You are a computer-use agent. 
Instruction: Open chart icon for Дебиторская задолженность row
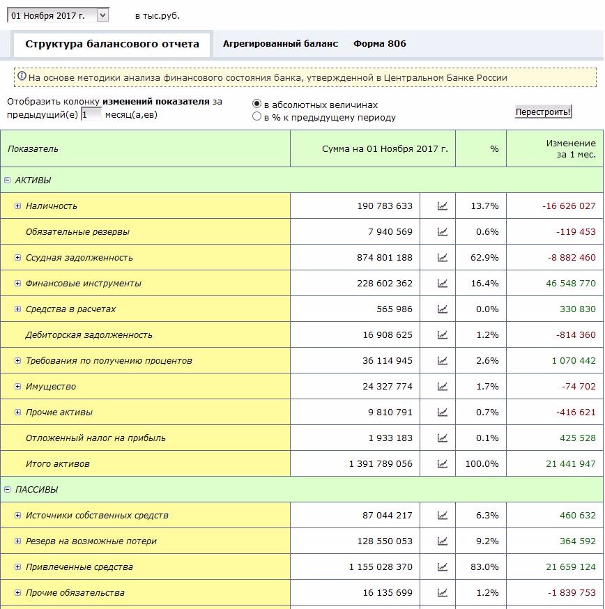[442, 334]
